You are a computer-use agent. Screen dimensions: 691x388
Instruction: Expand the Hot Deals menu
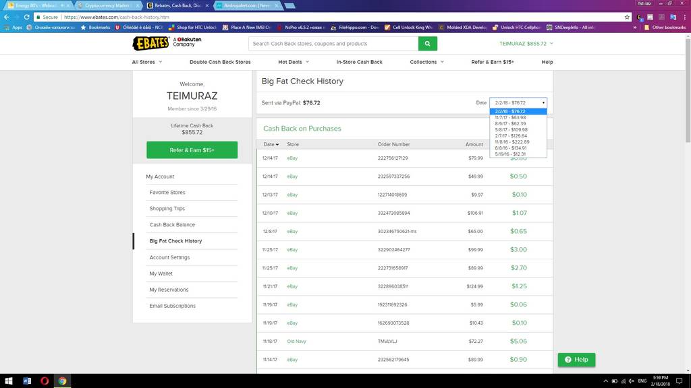click(x=294, y=62)
